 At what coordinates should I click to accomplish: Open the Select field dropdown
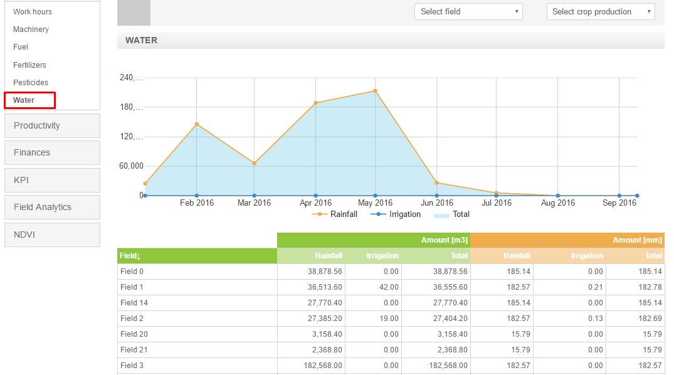click(x=468, y=12)
